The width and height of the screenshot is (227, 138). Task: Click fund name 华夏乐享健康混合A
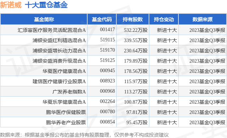64,102
